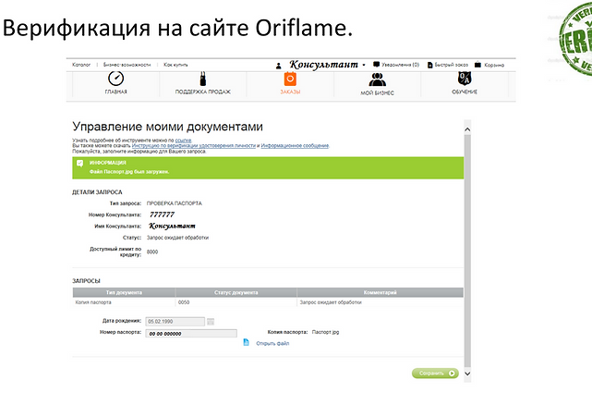This screenshot has width=592, height=393.
Task: Open the Информационное сообщение link
Action: click(x=295, y=145)
